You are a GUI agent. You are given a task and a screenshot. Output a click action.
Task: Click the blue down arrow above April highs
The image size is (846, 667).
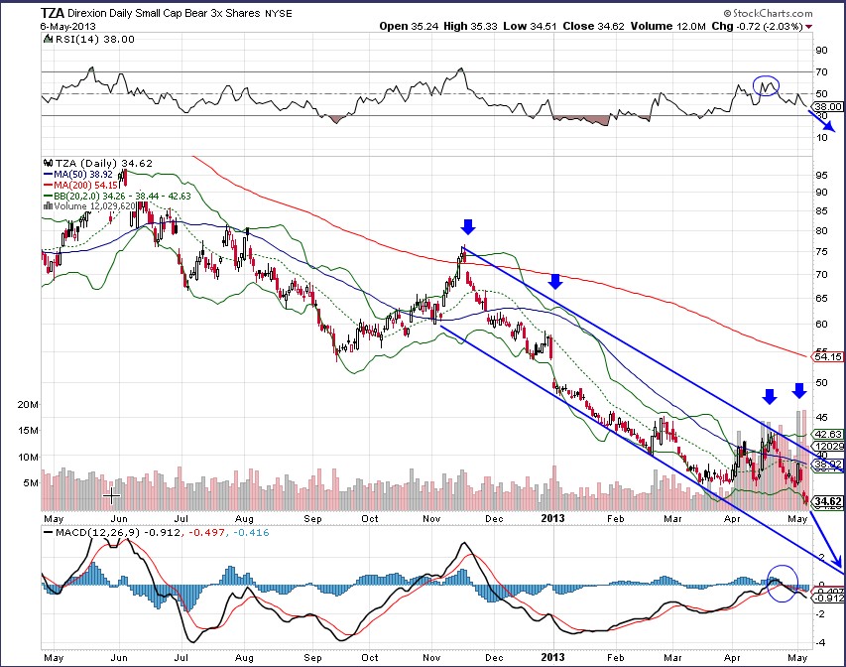point(769,397)
